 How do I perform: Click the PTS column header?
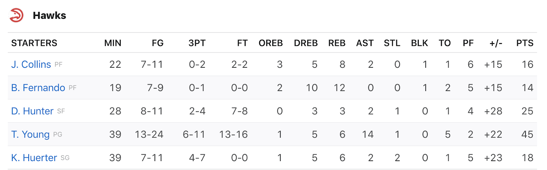tap(525, 43)
